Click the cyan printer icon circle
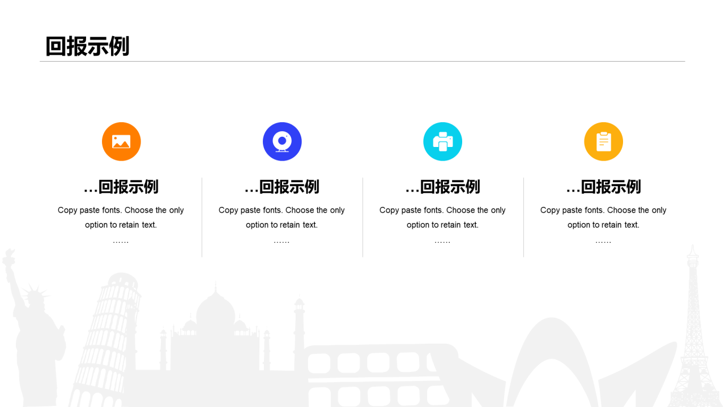 443,141
